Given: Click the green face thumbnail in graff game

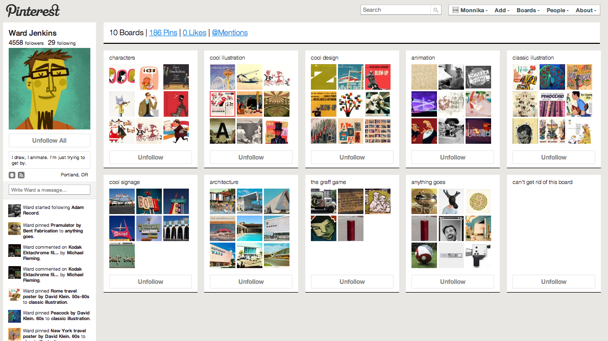Looking at the screenshot, I should (x=324, y=228).
